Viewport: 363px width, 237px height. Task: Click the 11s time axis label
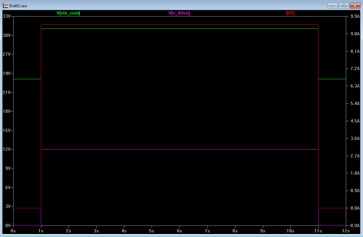click(x=318, y=231)
